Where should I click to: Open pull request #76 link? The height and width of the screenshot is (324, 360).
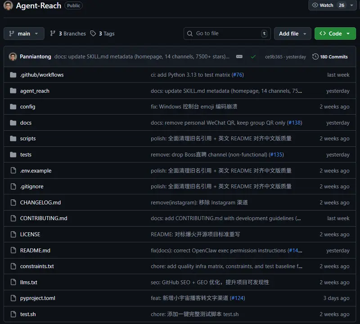coord(238,75)
